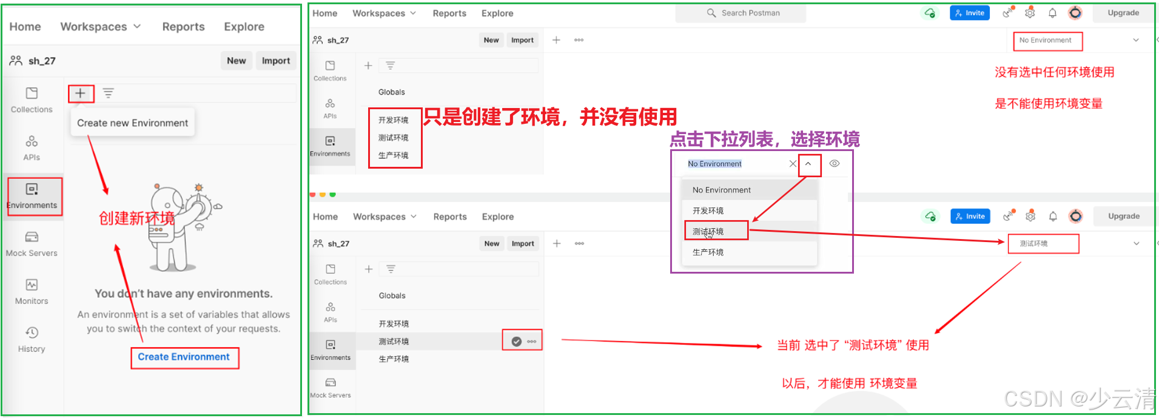Collapse the environment popup with up chevron
Screen dimensions: 1159x418
tap(808, 164)
